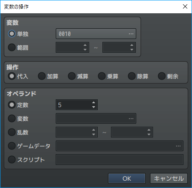Decrement the 乱数 minimum value spinner
Viewport: 192px width, 188px height.
click(x=93, y=134)
